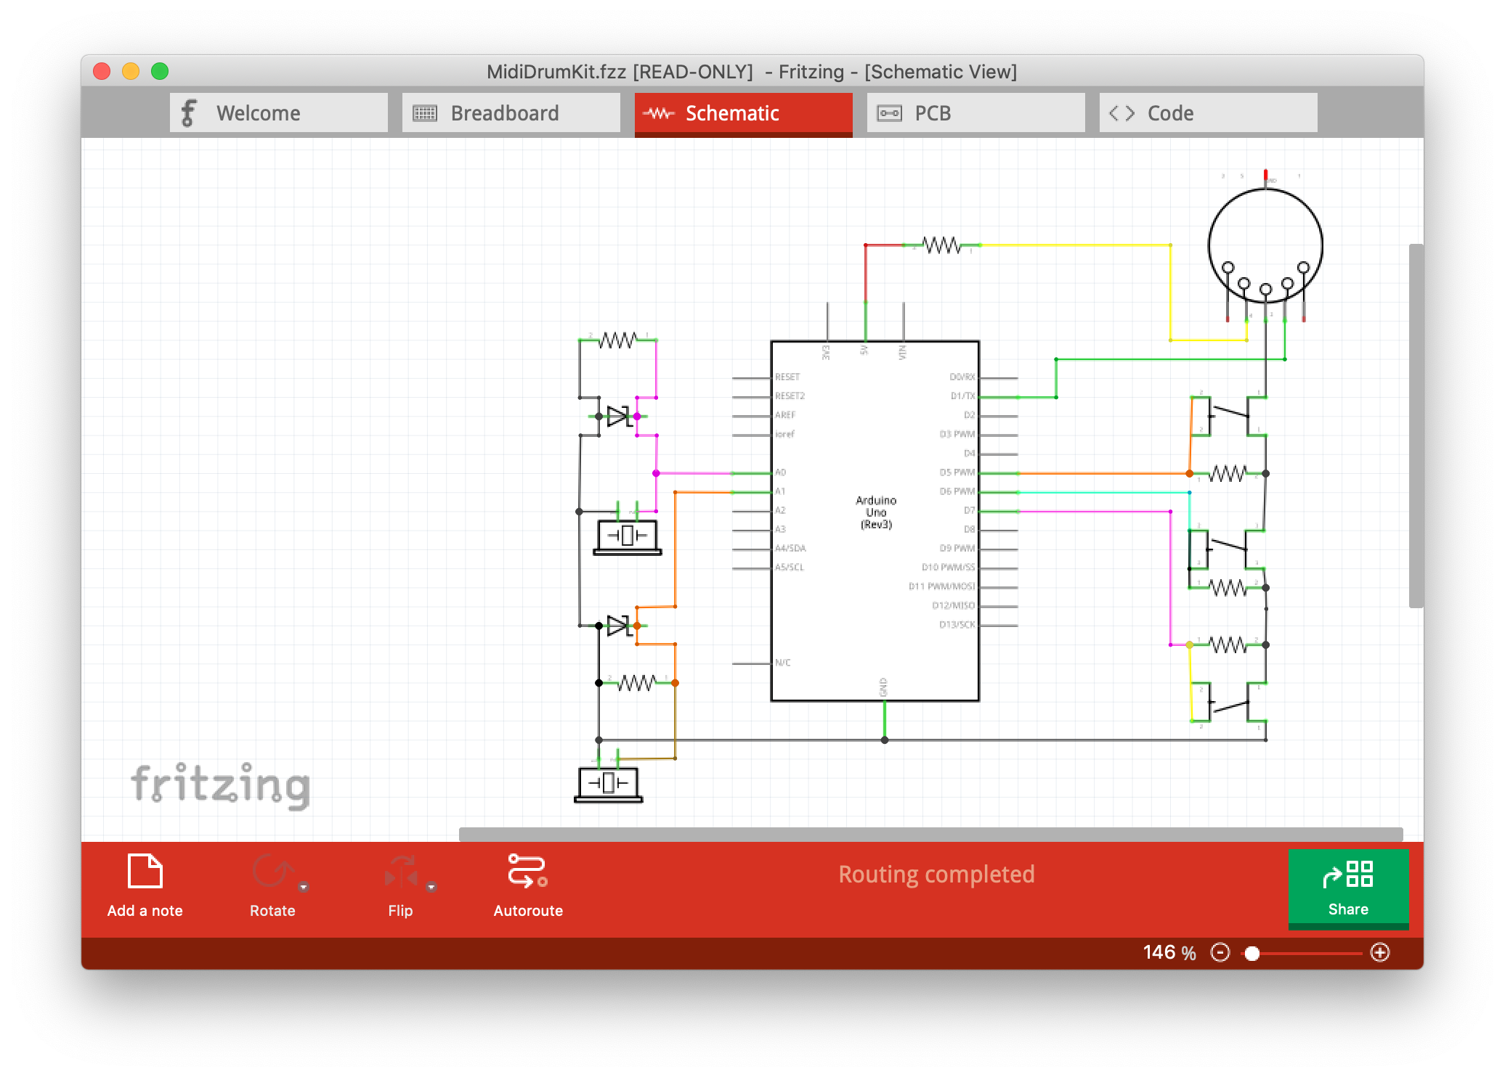
Task: Select the resistor below the middle switch
Action: coord(1228,587)
